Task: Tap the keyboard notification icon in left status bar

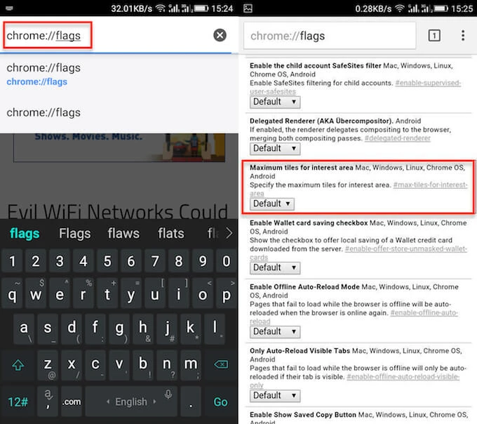Action: click(9, 8)
